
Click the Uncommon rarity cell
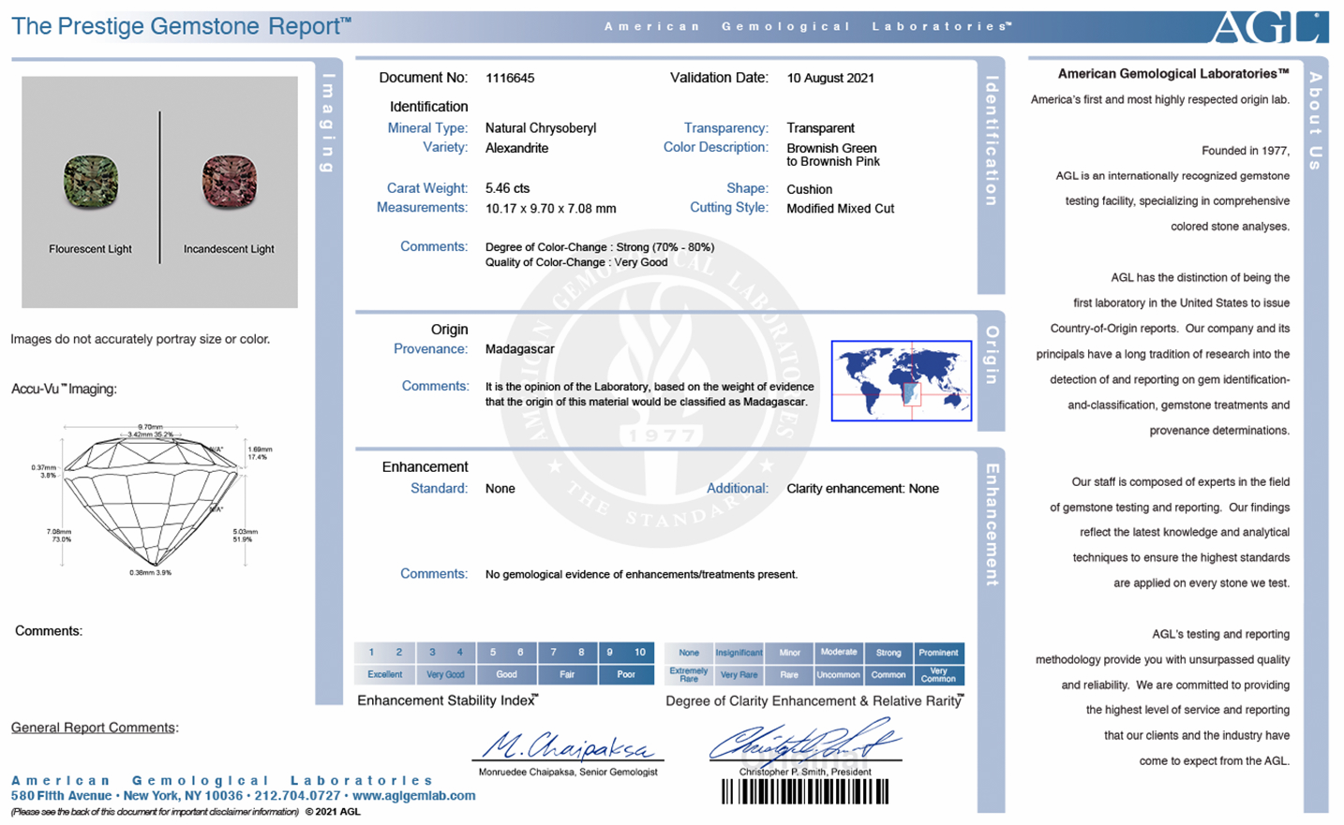point(839,675)
